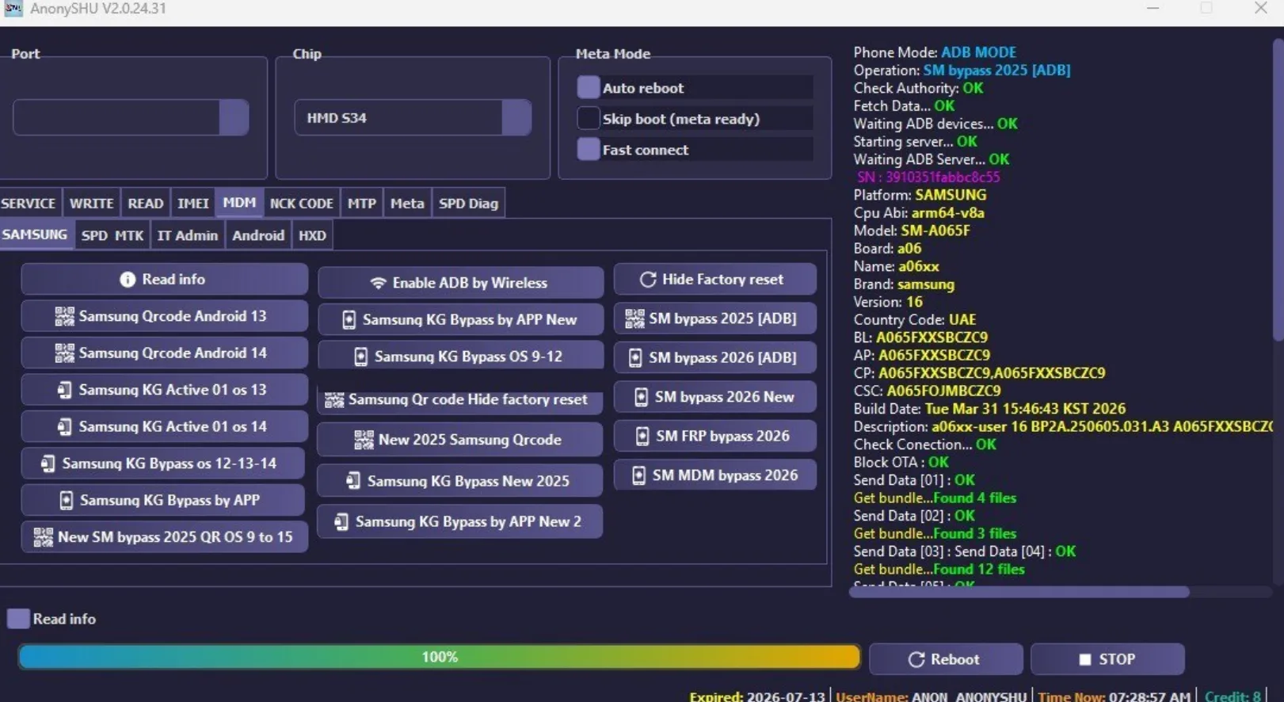This screenshot has width=1284, height=702.
Task: Click phone icon on Samsung KG Bypass New 2025
Action: 353,481
